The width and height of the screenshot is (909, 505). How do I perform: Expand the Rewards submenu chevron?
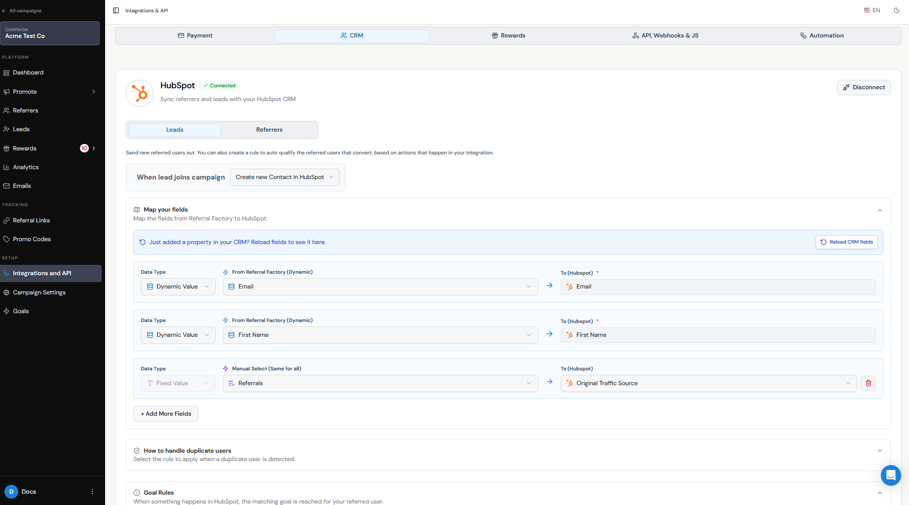pos(94,148)
